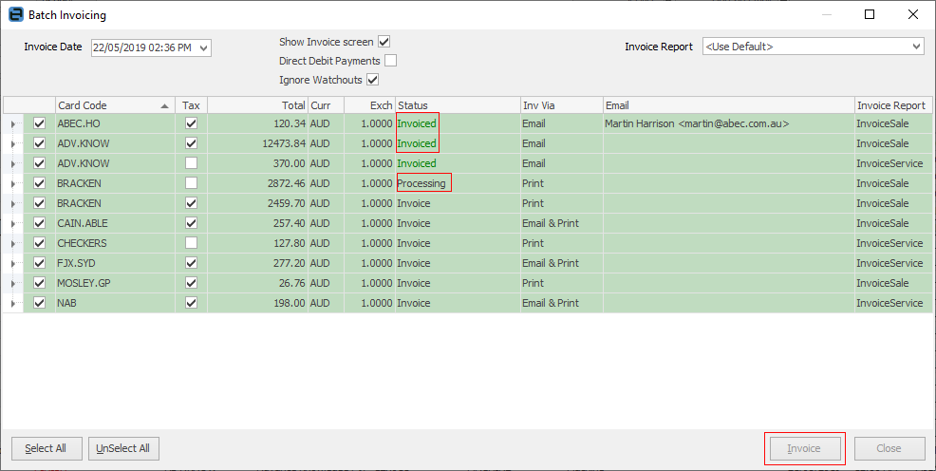This screenshot has width=936, height=471.
Task: Open the Invoice Date dropdown
Action: click(204, 47)
